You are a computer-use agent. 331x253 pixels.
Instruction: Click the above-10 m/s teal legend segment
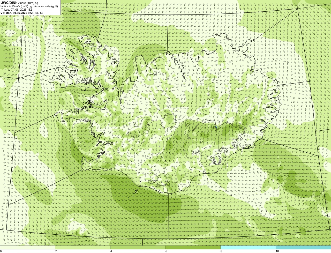[303, 247]
